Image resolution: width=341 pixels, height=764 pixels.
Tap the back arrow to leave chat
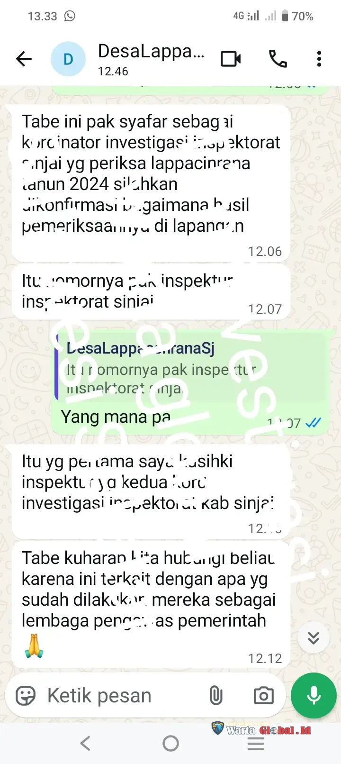[x=24, y=59]
